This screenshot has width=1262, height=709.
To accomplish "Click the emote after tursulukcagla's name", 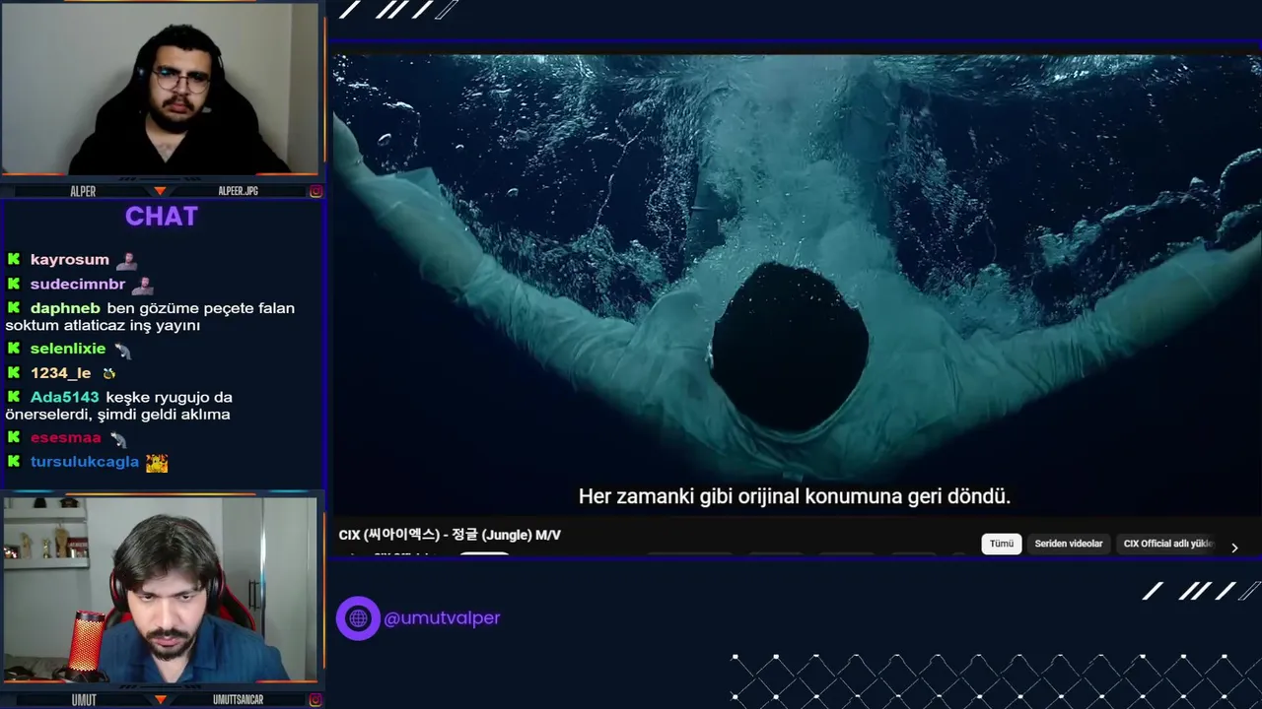I will (x=157, y=462).
